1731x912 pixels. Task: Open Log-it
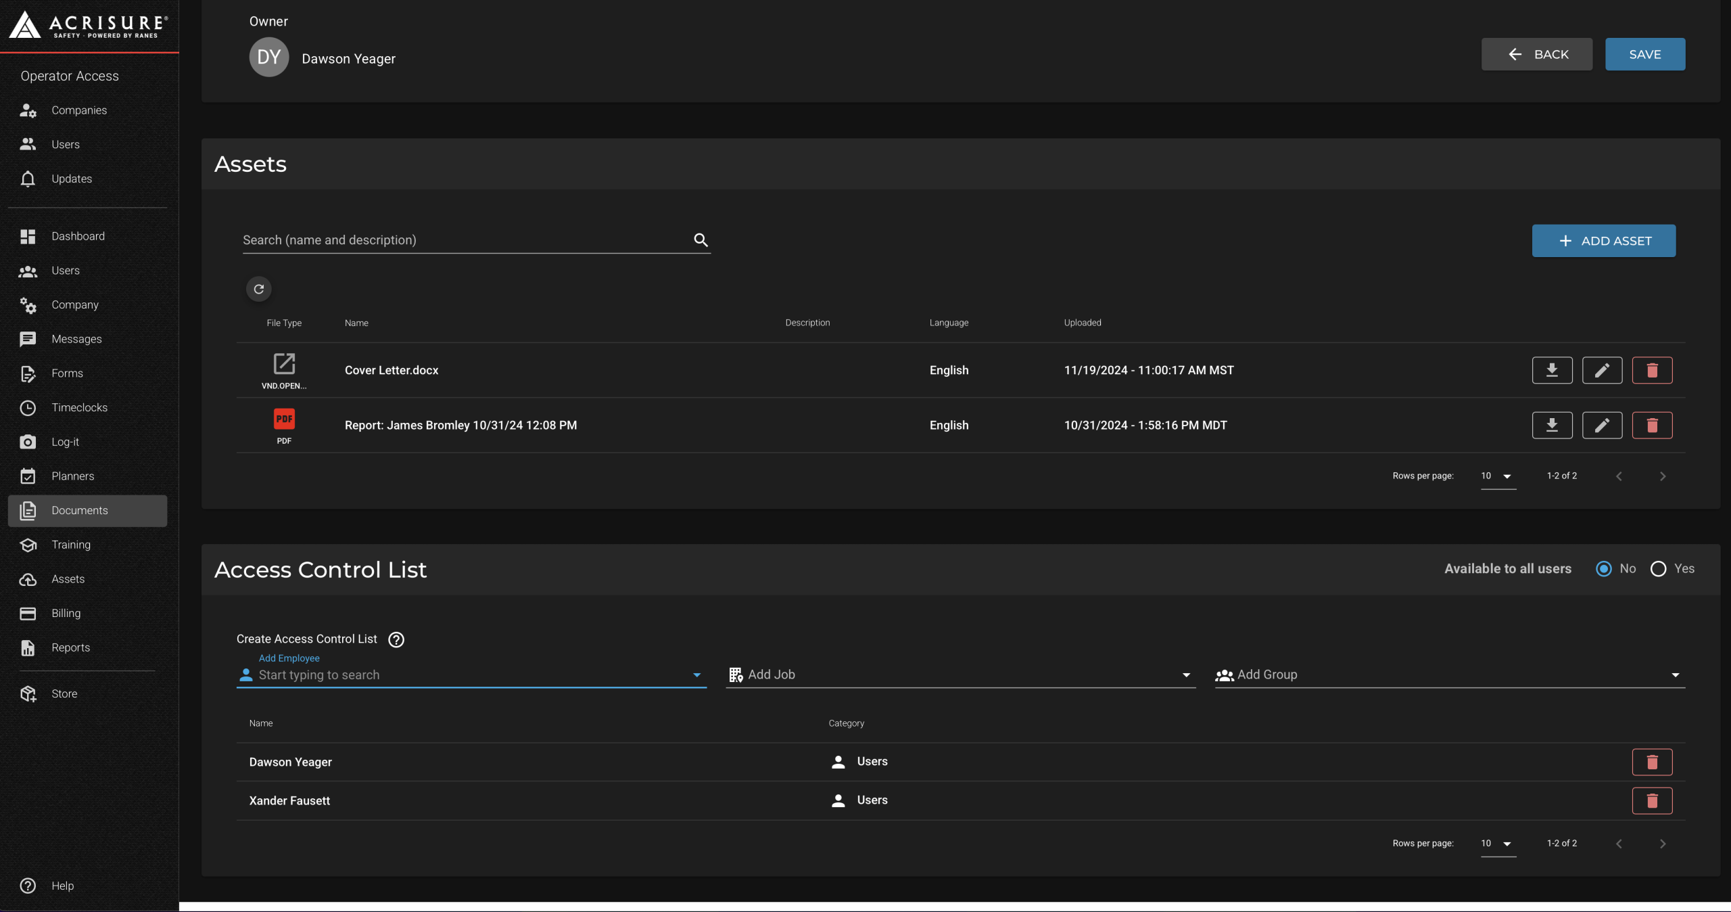coord(88,442)
